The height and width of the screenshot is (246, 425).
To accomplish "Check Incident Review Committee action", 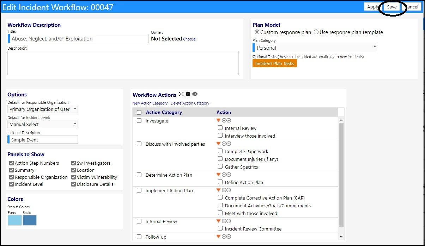I will pos(220,228).
